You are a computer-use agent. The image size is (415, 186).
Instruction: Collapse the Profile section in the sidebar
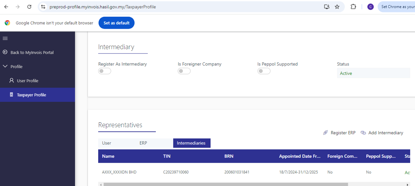[5, 66]
